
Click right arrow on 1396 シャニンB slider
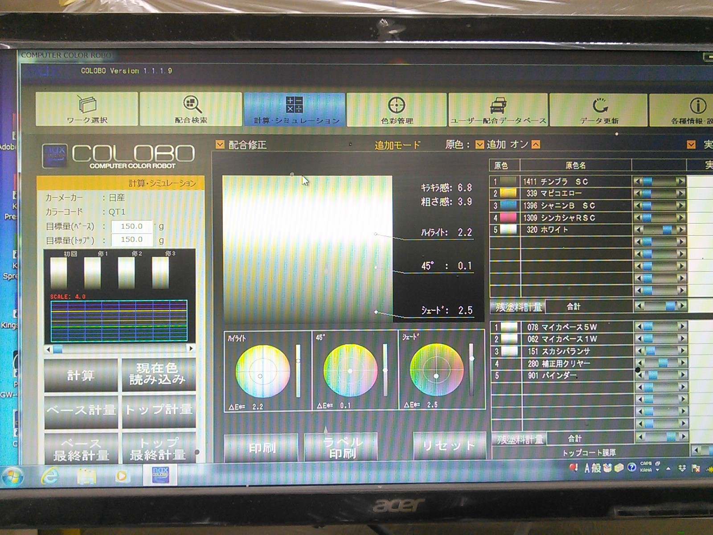[x=680, y=206]
